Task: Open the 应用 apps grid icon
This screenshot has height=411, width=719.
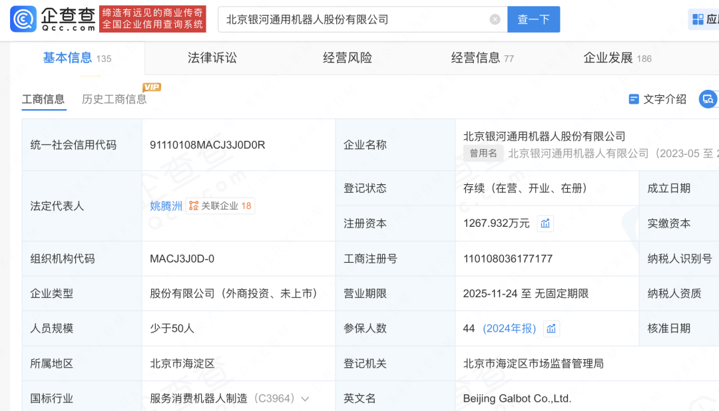Action: tap(698, 19)
